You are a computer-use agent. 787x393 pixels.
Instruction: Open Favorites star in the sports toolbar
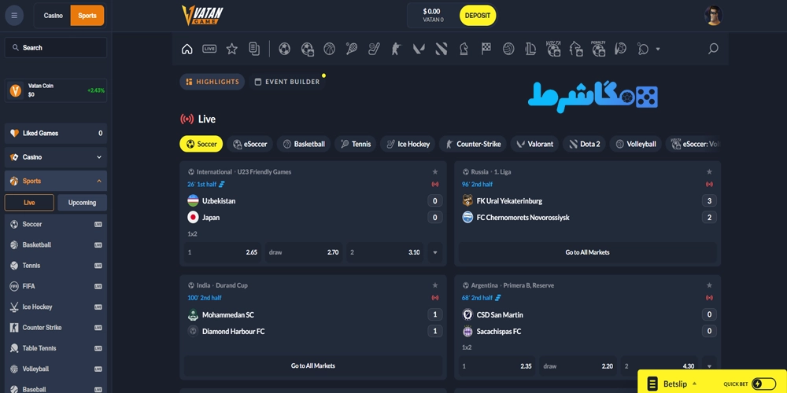coord(231,49)
